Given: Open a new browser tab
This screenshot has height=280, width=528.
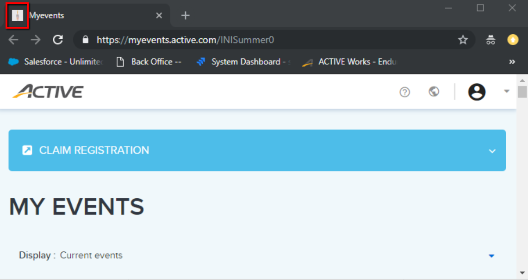Looking at the screenshot, I should [185, 15].
